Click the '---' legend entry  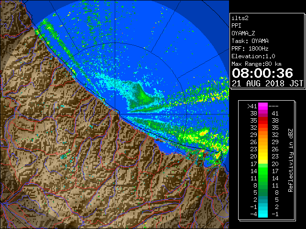[x=273, y=106]
